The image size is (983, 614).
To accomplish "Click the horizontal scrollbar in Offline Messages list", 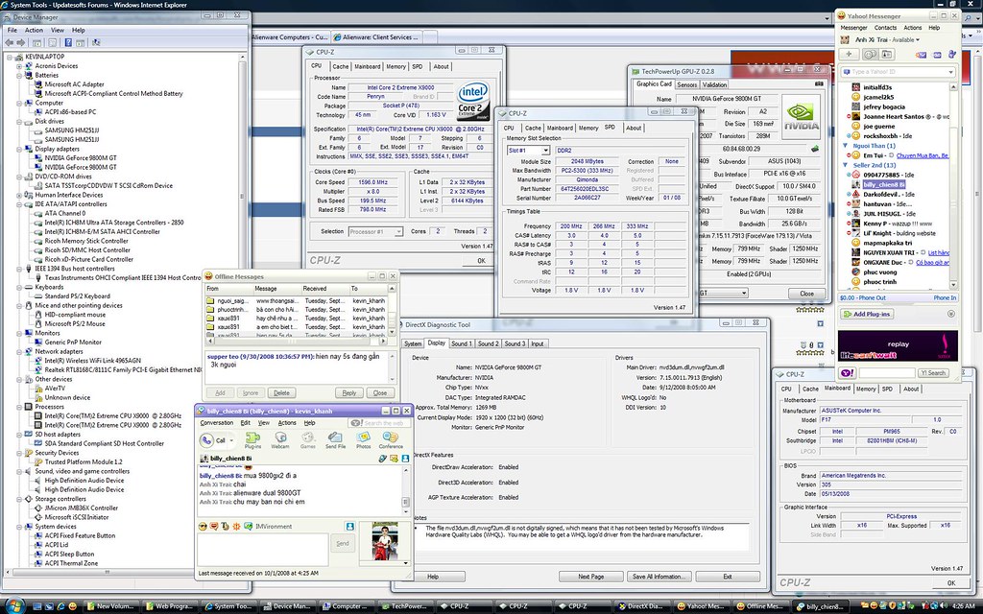I will tap(295, 342).
